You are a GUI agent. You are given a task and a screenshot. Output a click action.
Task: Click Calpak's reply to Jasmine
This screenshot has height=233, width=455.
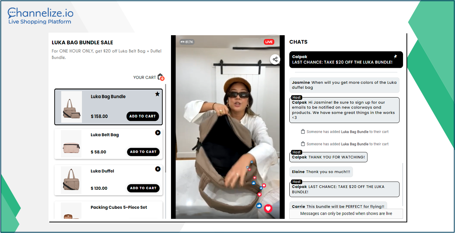pyautogui.click(x=344, y=110)
